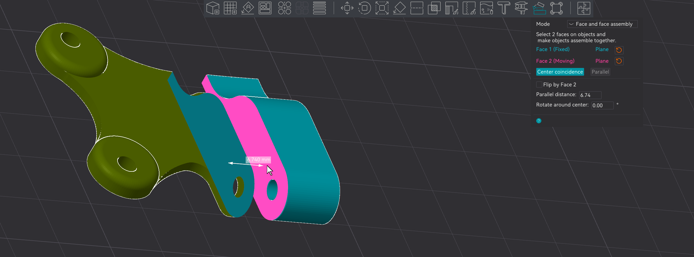Click the Add plate grid icon
The width and height of the screenshot is (694, 257).
click(x=230, y=8)
